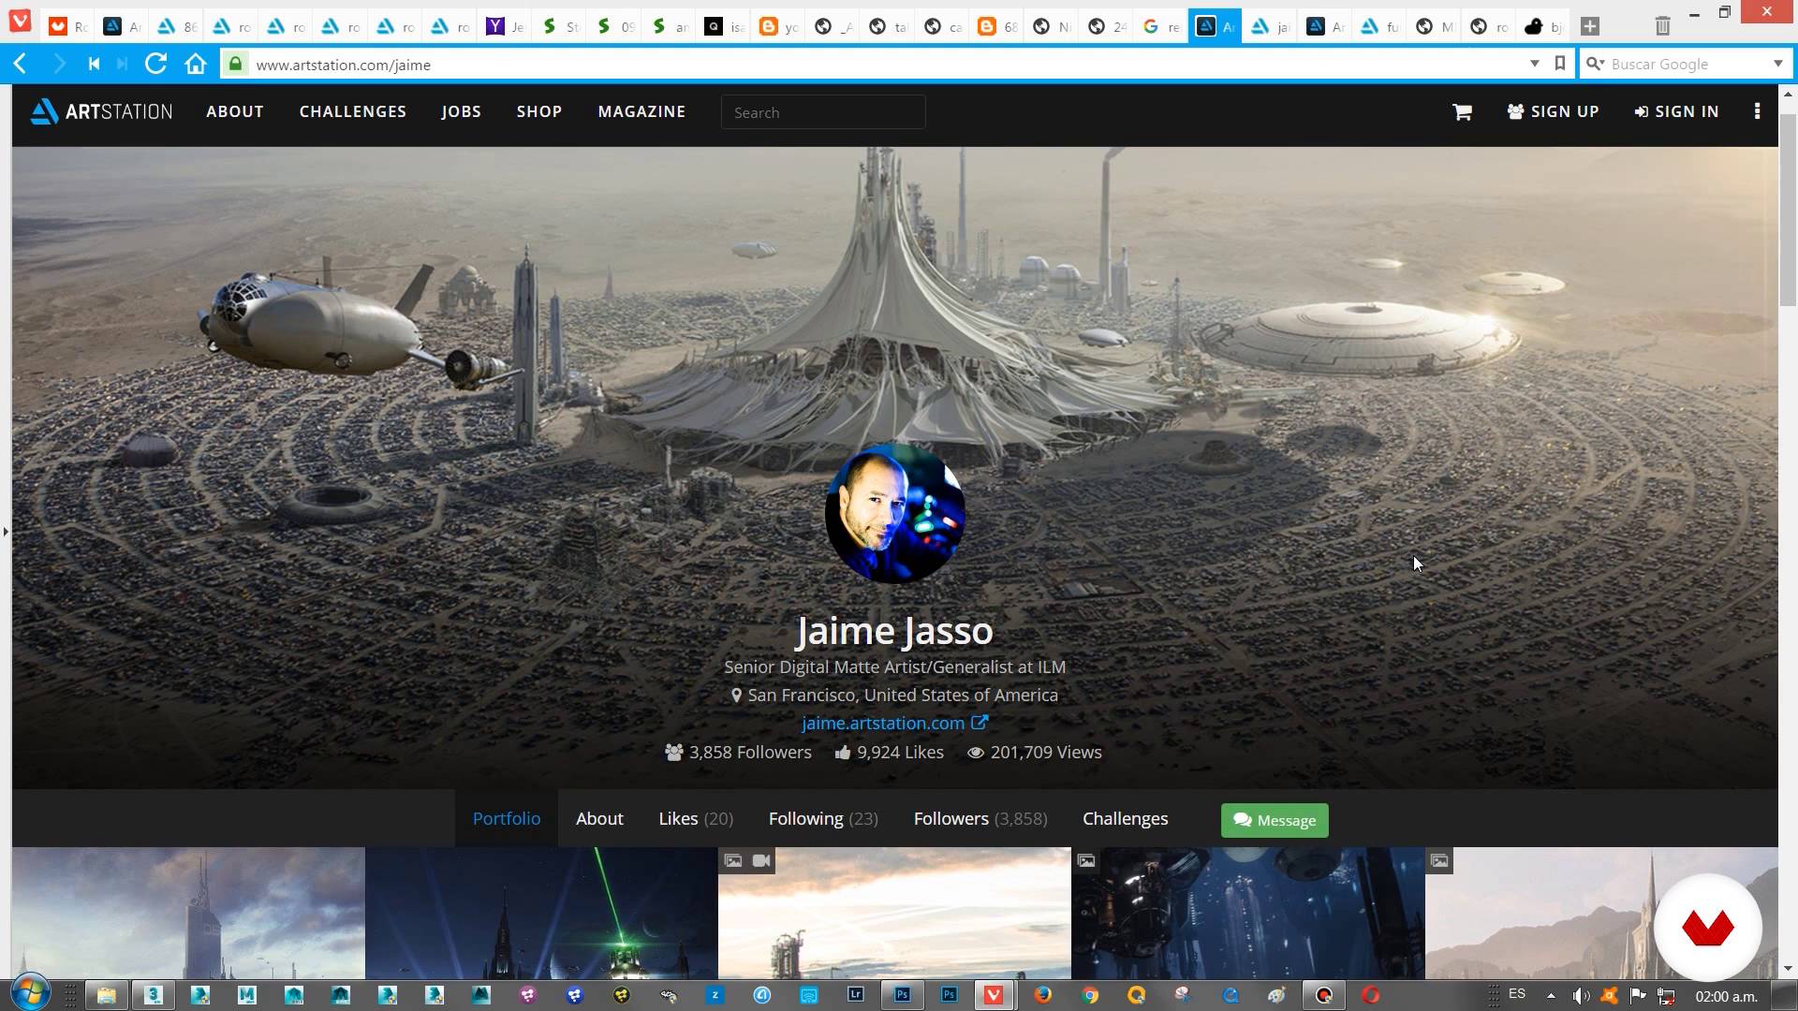Open the blue sci-fi interior thumbnail

click(1247, 913)
